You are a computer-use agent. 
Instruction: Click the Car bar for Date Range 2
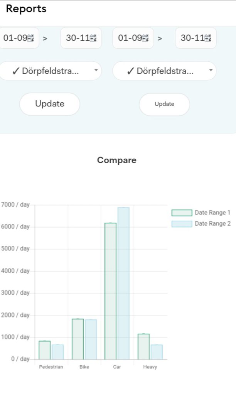pos(123,284)
